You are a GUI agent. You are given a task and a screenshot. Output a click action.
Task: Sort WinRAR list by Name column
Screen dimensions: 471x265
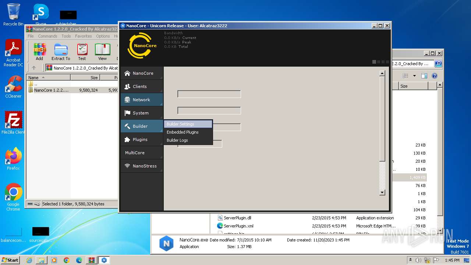(x=48, y=78)
